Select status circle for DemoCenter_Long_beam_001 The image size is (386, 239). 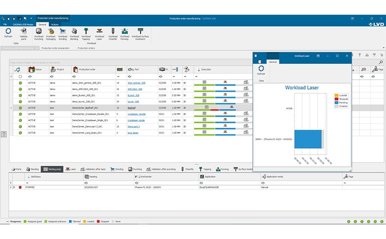tap(20, 133)
